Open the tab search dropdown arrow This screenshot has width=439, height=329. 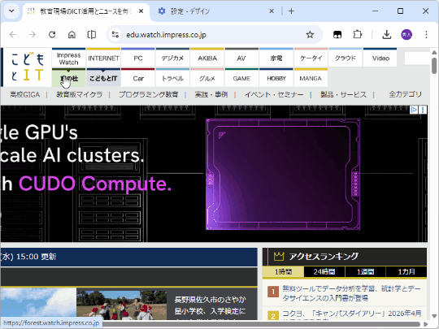click(11, 11)
